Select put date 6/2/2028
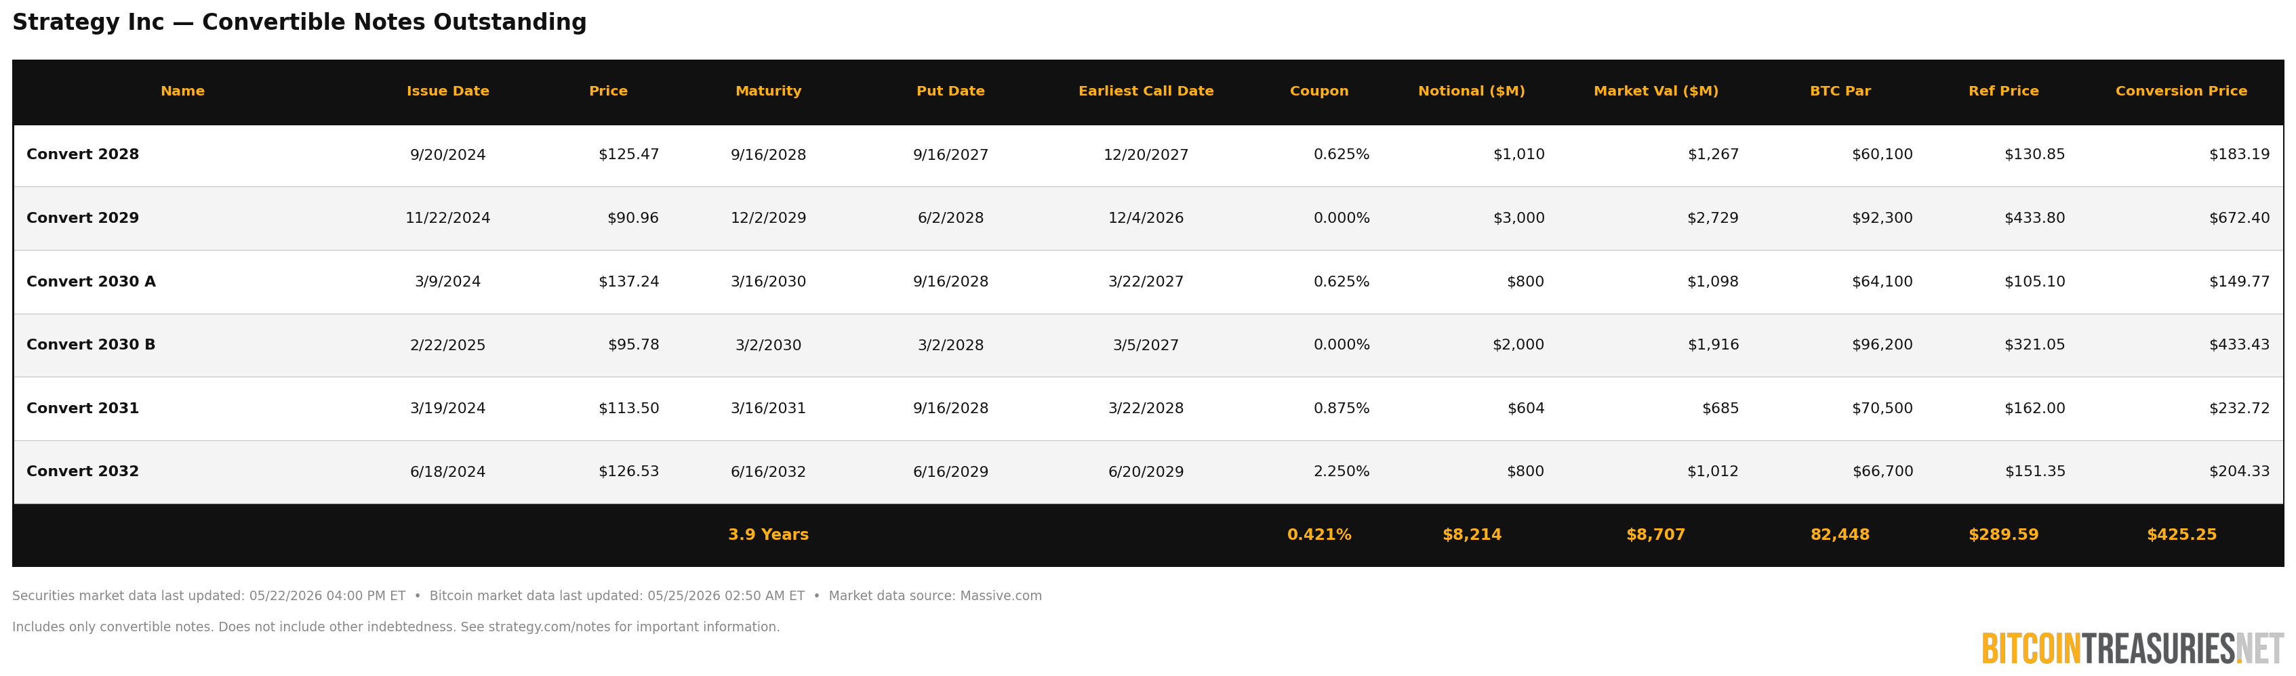 [950, 218]
